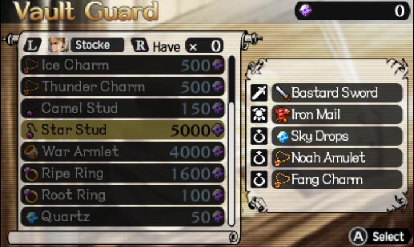The height and width of the screenshot is (247, 414).
Task: Select Thunder Charm for 500
Action: click(x=123, y=87)
